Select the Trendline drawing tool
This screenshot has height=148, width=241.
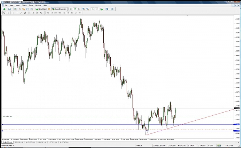pos(21,13)
